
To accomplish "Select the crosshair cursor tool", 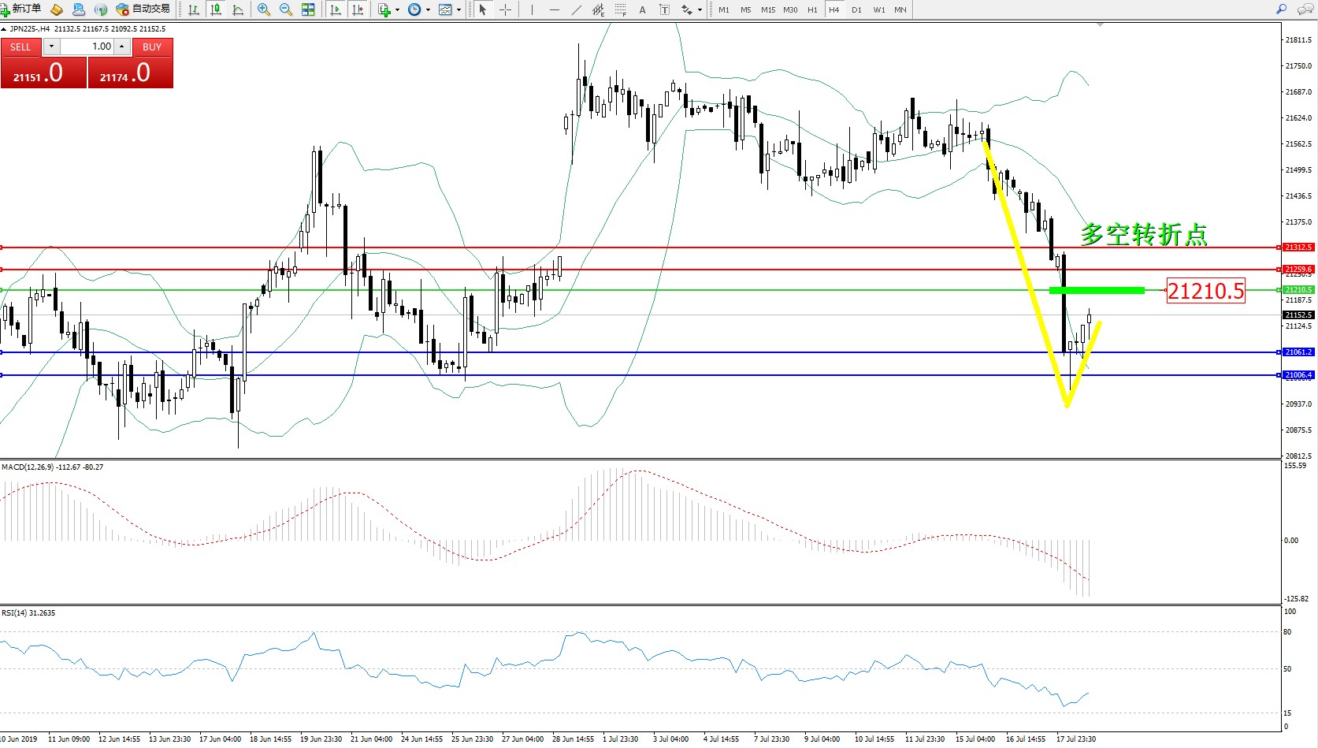I will 506,9.
